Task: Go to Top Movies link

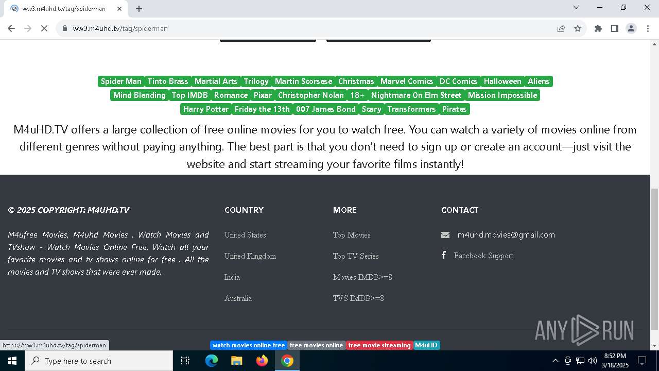Action: point(352,235)
